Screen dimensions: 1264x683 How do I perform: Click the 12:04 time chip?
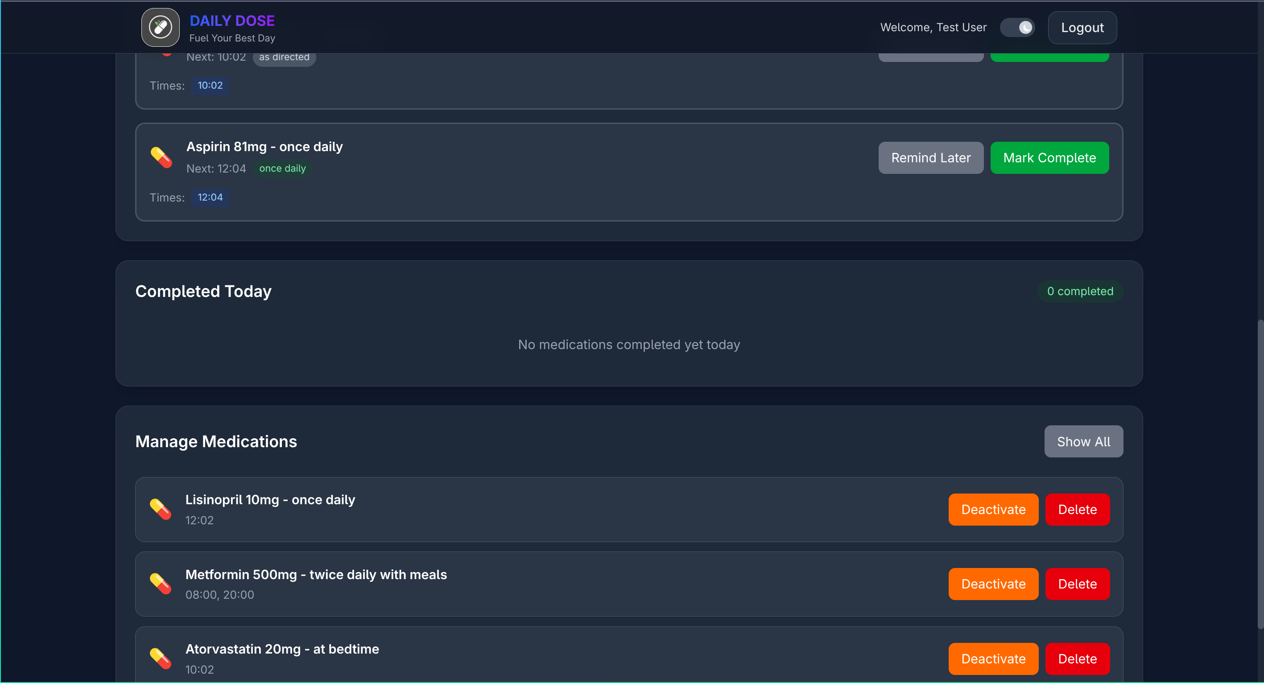tap(210, 197)
